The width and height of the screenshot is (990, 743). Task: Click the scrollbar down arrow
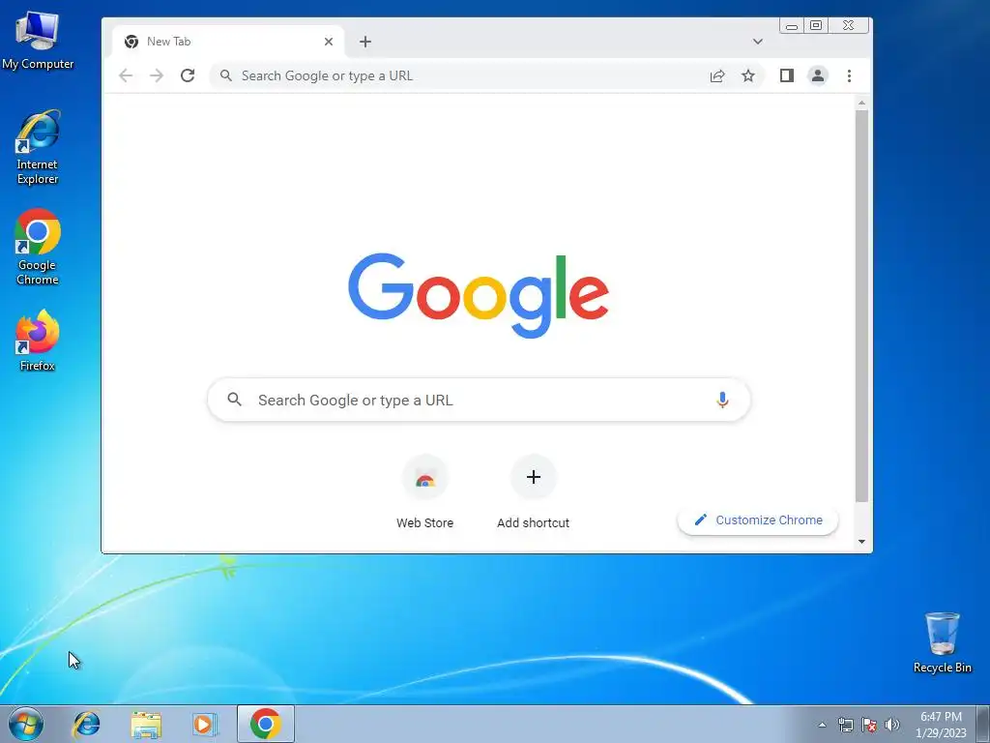point(861,542)
